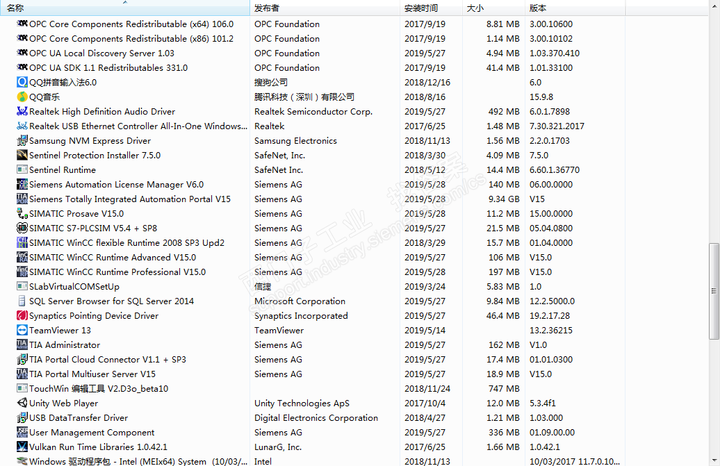Viewport: 720px width, 466px height.
Task: Click version 13.2.36215
Action: pyautogui.click(x=550, y=331)
